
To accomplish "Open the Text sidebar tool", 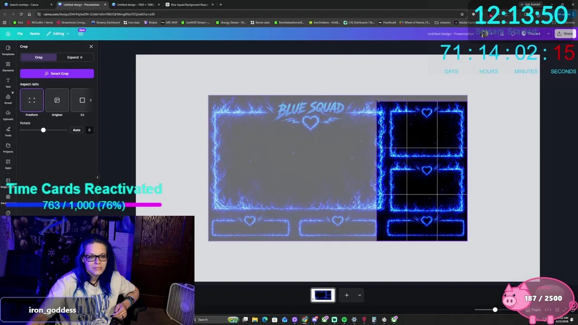I will 8,83.
